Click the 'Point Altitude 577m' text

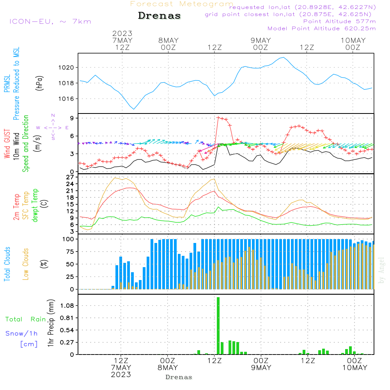pos(340,21)
